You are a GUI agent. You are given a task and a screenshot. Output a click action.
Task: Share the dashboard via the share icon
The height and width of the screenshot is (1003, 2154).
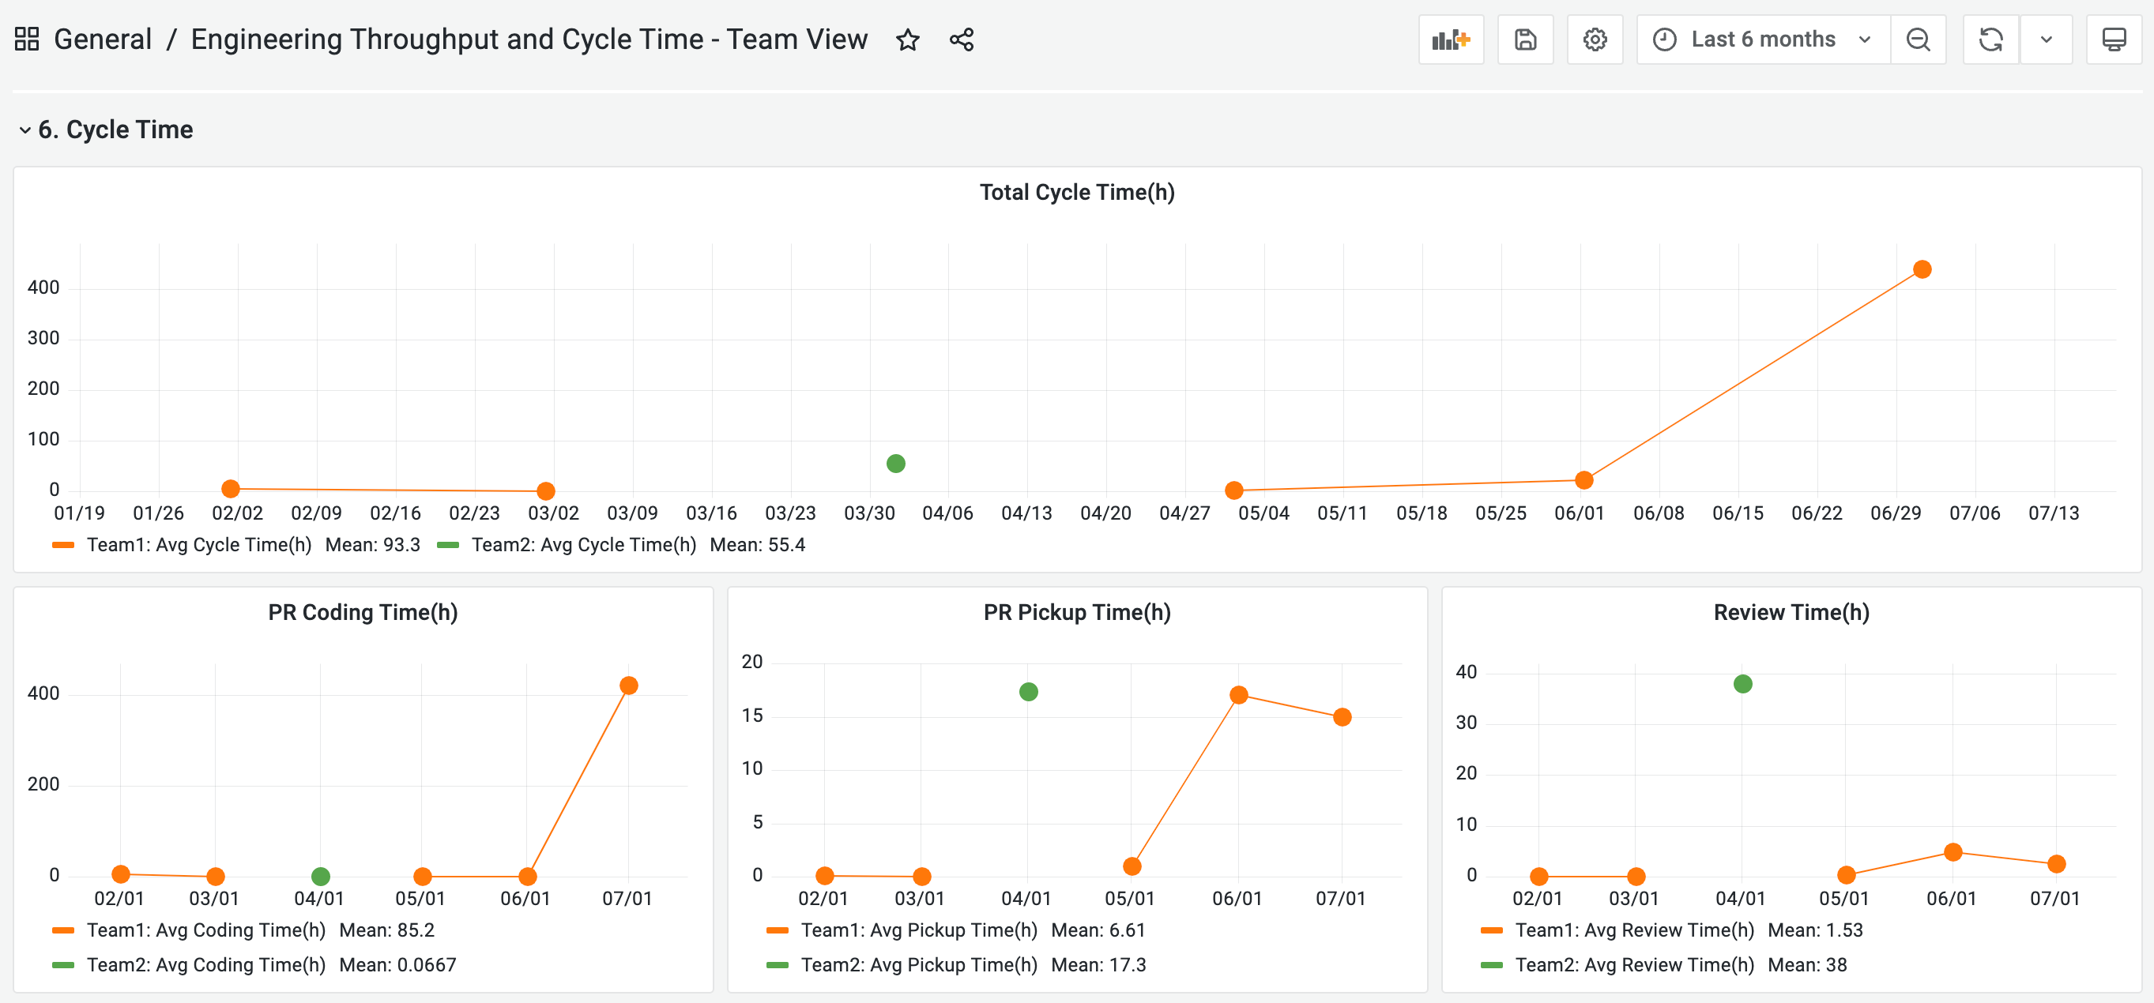tap(961, 39)
